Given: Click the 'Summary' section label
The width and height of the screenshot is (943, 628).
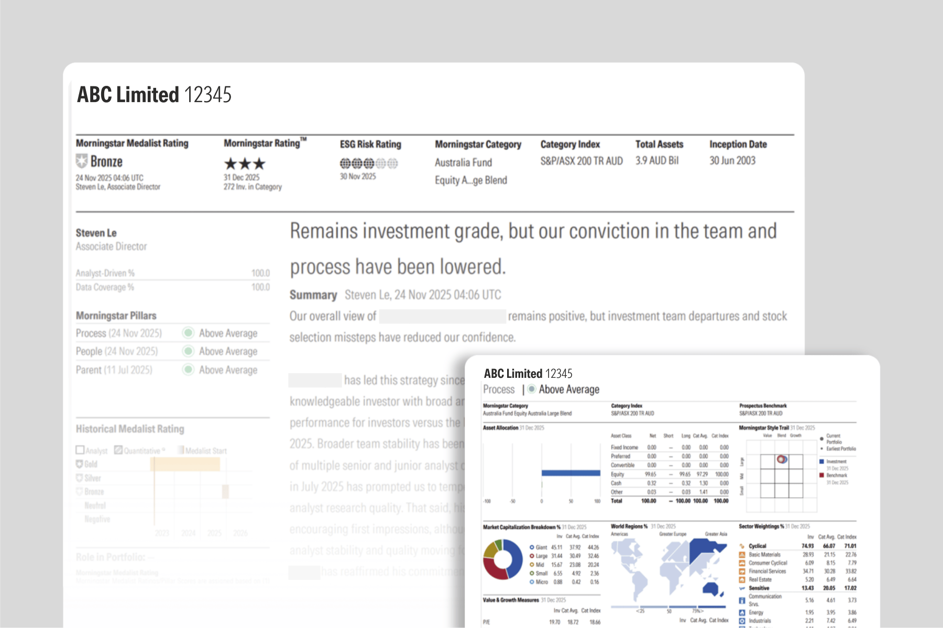Looking at the screenshot, I should pyautogui.click(x=313, y=295).
